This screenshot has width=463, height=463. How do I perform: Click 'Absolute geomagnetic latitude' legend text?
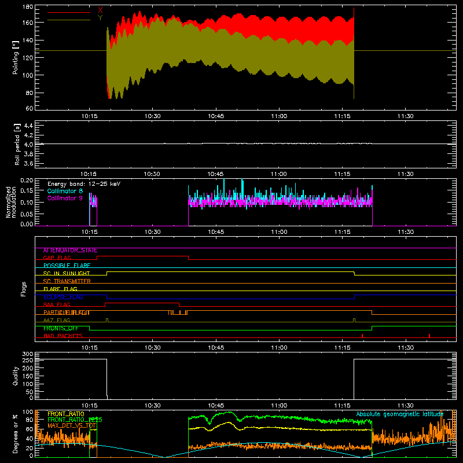point(400,414)
